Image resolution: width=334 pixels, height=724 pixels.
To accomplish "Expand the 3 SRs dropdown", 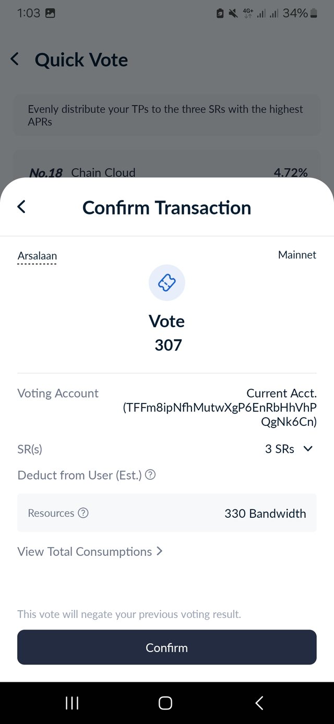I will (289, 449).
